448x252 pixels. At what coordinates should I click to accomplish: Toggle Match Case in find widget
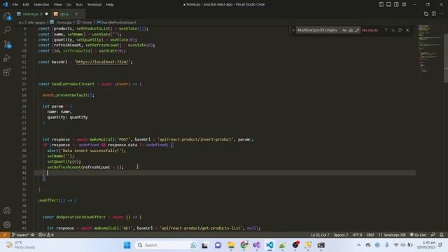[344, 30]
